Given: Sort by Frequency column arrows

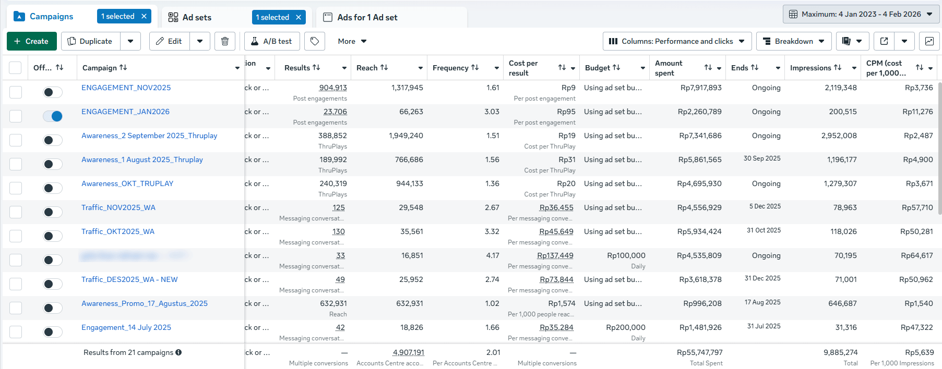Looking at the screenshot, I should coord(475,68).
